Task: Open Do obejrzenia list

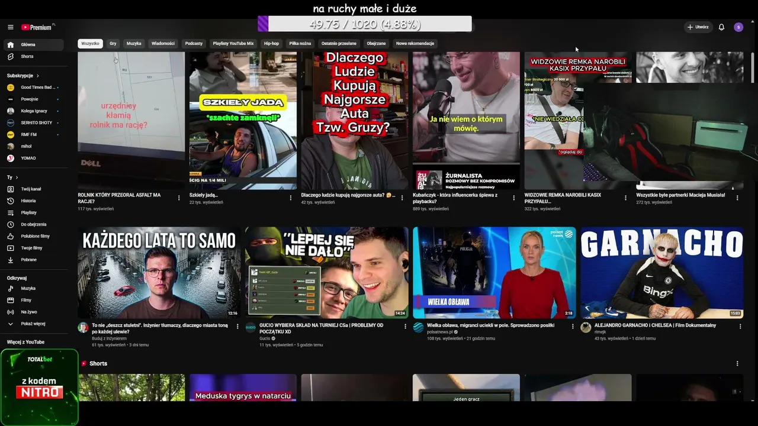Action: click(34, 225)
